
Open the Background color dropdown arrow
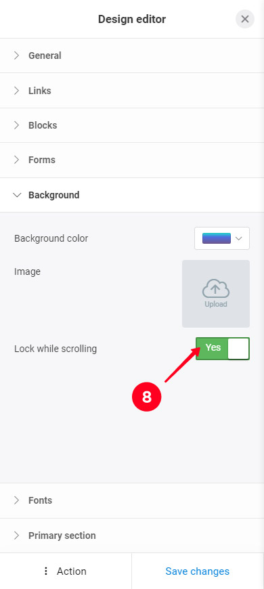coord(238,238)
